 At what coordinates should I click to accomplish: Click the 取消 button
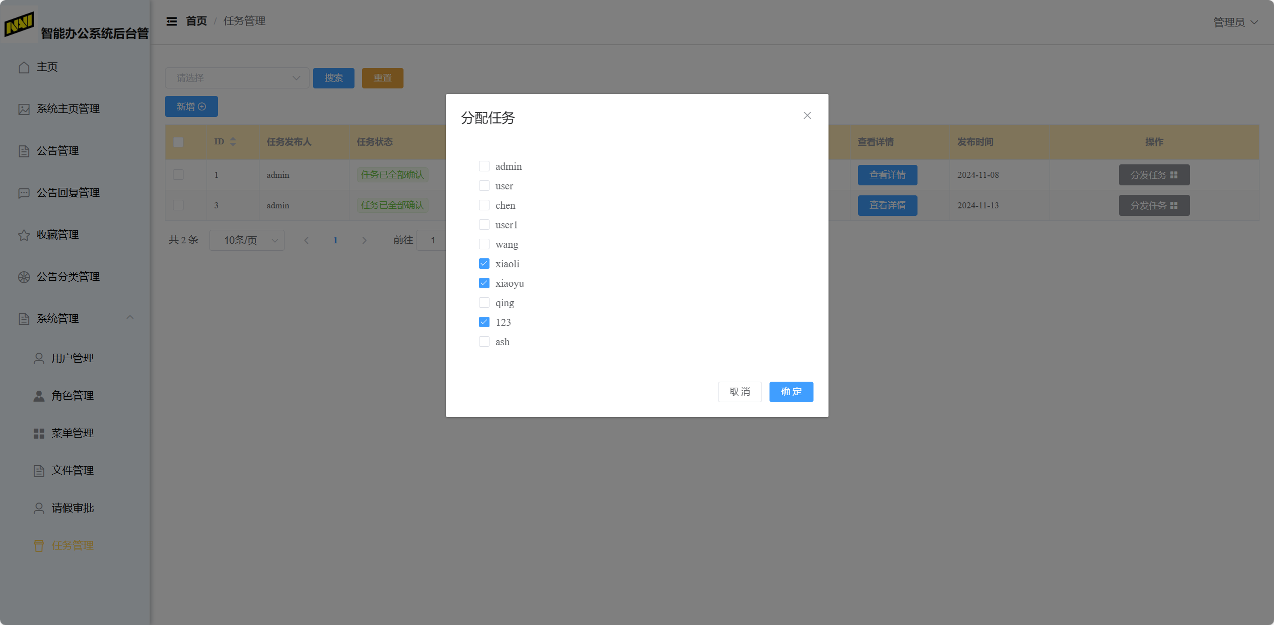tap(739, 392)
